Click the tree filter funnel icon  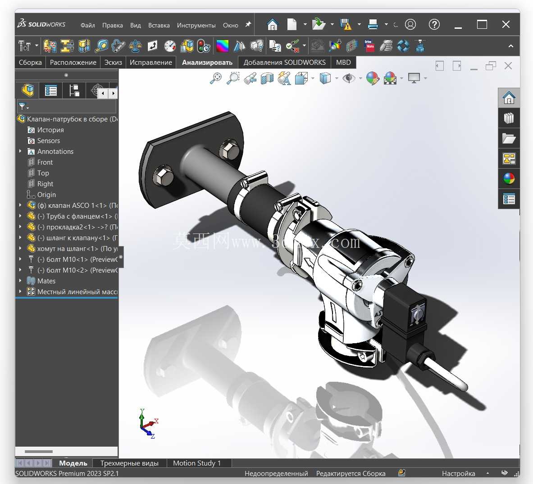(x=22, y=107)
